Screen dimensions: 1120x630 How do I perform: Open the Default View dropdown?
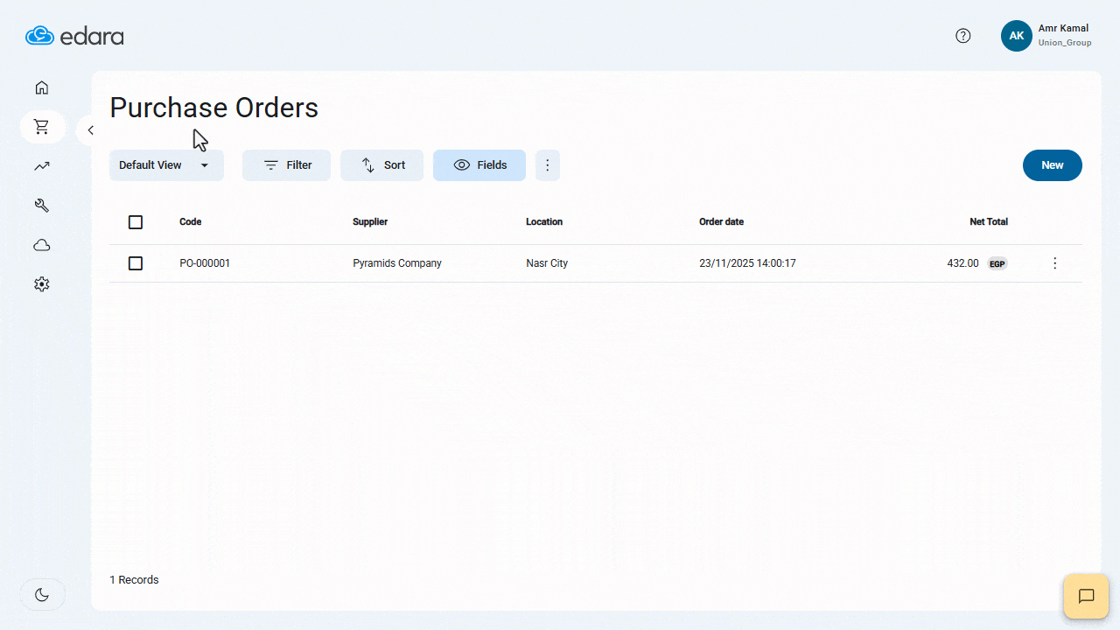pos(166,165)
